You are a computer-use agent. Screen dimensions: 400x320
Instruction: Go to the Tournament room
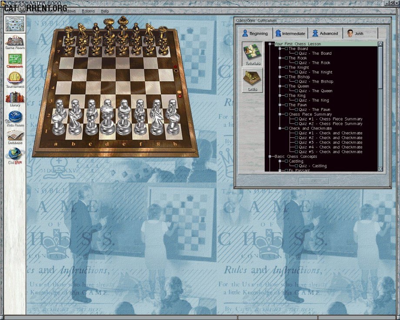coord(15,80)
